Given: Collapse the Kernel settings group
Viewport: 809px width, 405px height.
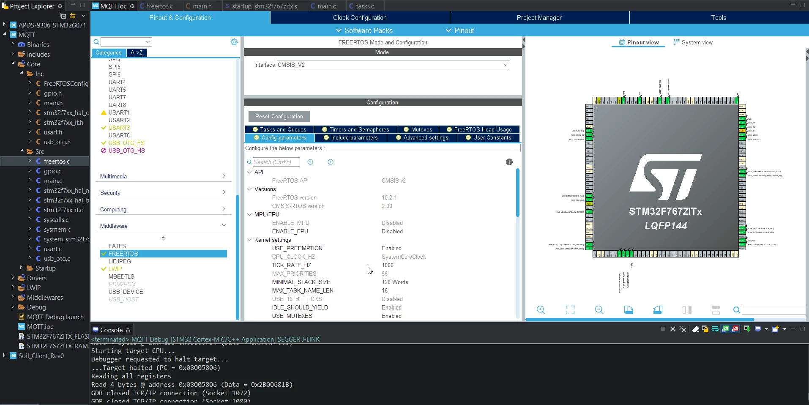Looking at the screenshot, I should point(249,240).
